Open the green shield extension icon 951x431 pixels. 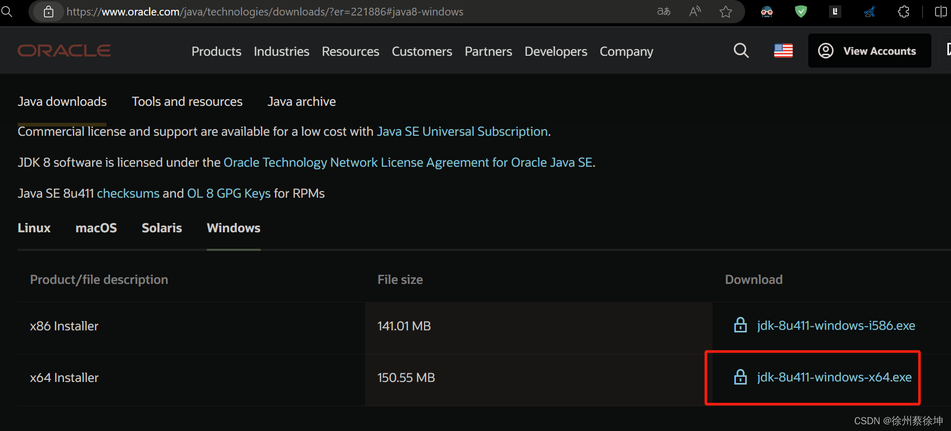coord(801,11)
